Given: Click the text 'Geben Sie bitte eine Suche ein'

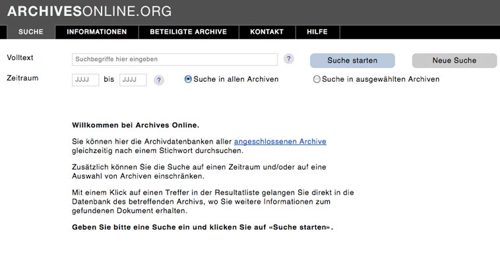Looking at the screenshot, I should [x=131, y=227].
